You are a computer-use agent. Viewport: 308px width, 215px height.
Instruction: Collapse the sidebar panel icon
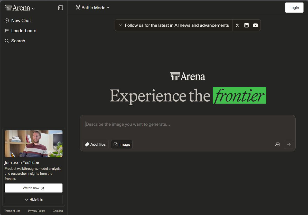61,8
